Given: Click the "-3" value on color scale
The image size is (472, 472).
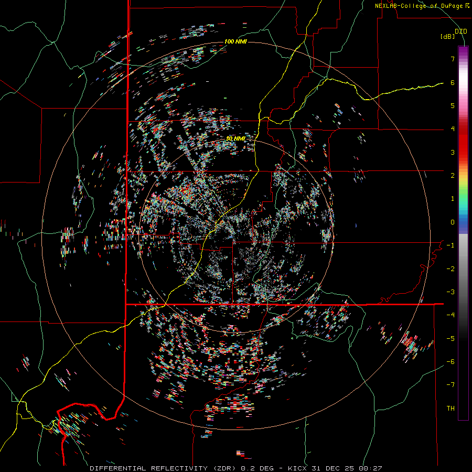Looking at the screenshot, I should coord(450,292).
